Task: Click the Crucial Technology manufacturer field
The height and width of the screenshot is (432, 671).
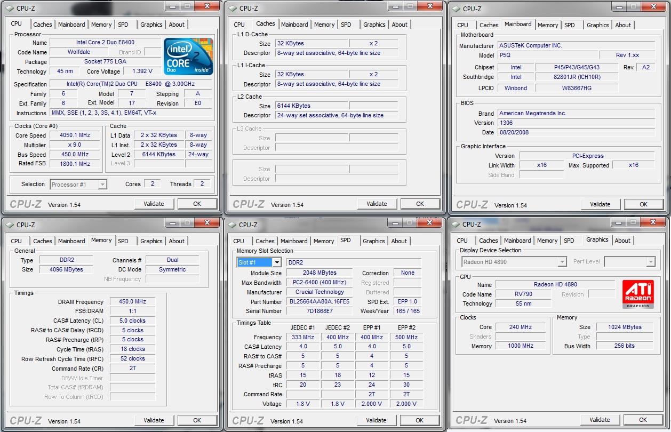Action: click(319, 292)
